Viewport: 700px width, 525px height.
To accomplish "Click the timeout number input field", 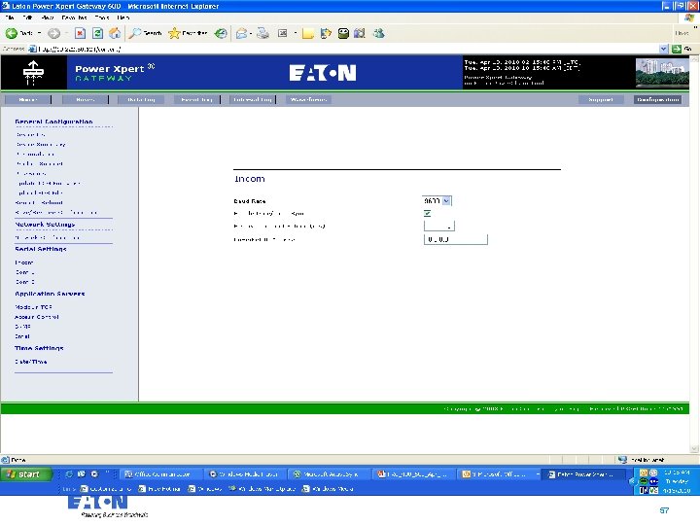I will click(x=439, y=226).
